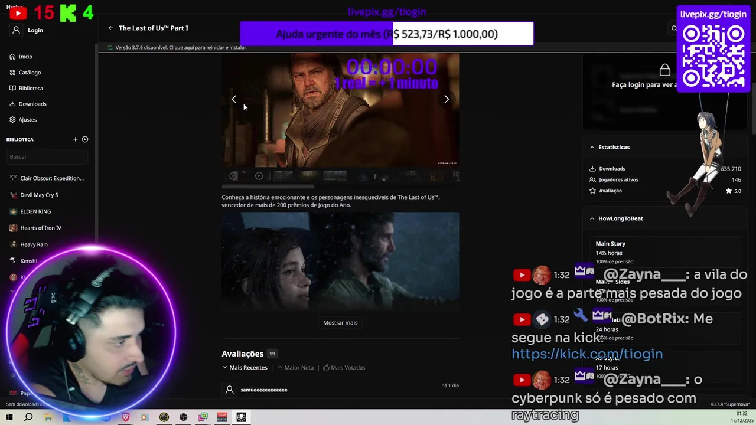This screenshot has height=425, width=756.
Task: Click the Downloads arrow icon in sidebar
Action: click(x=12, y=104)
